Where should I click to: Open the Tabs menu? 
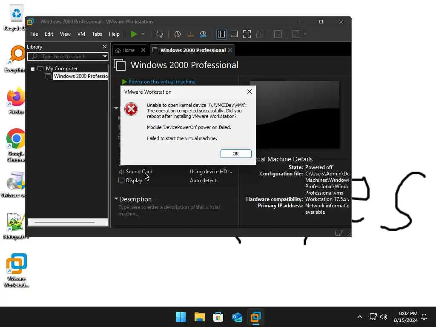tap(97, 34)
